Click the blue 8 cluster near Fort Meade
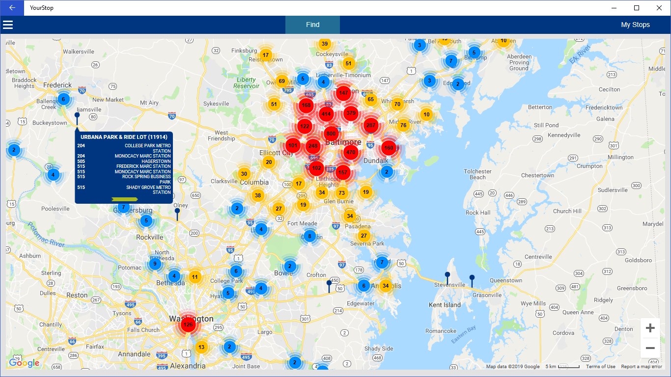Screen dimensions: 671x377 point(309,236)
